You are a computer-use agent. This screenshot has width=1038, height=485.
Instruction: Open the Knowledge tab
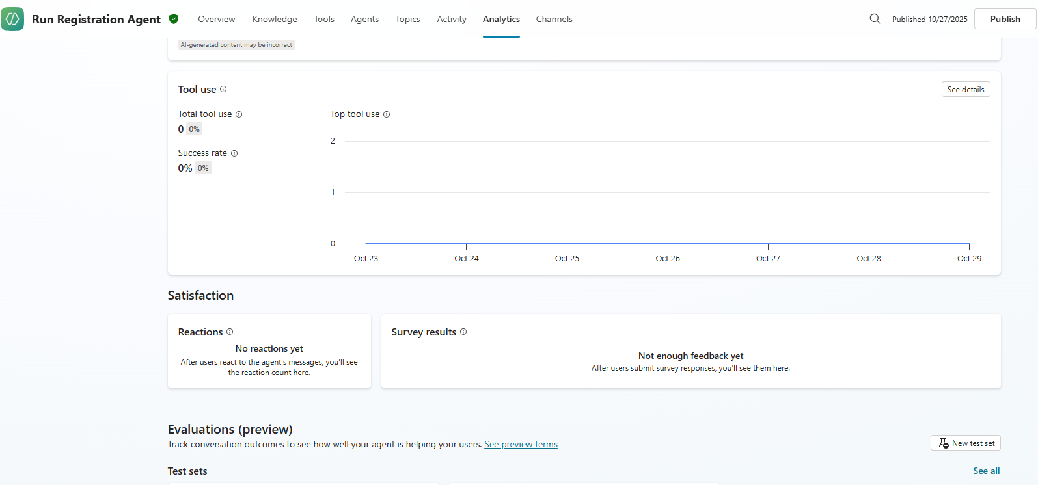coord(275,19)
